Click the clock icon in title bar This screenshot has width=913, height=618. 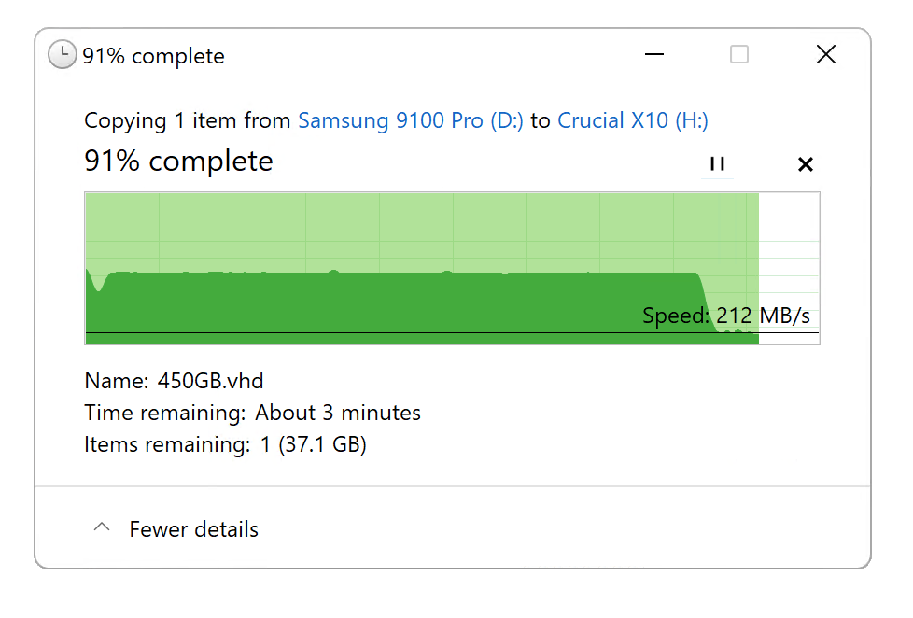click(x=63, y=55)
